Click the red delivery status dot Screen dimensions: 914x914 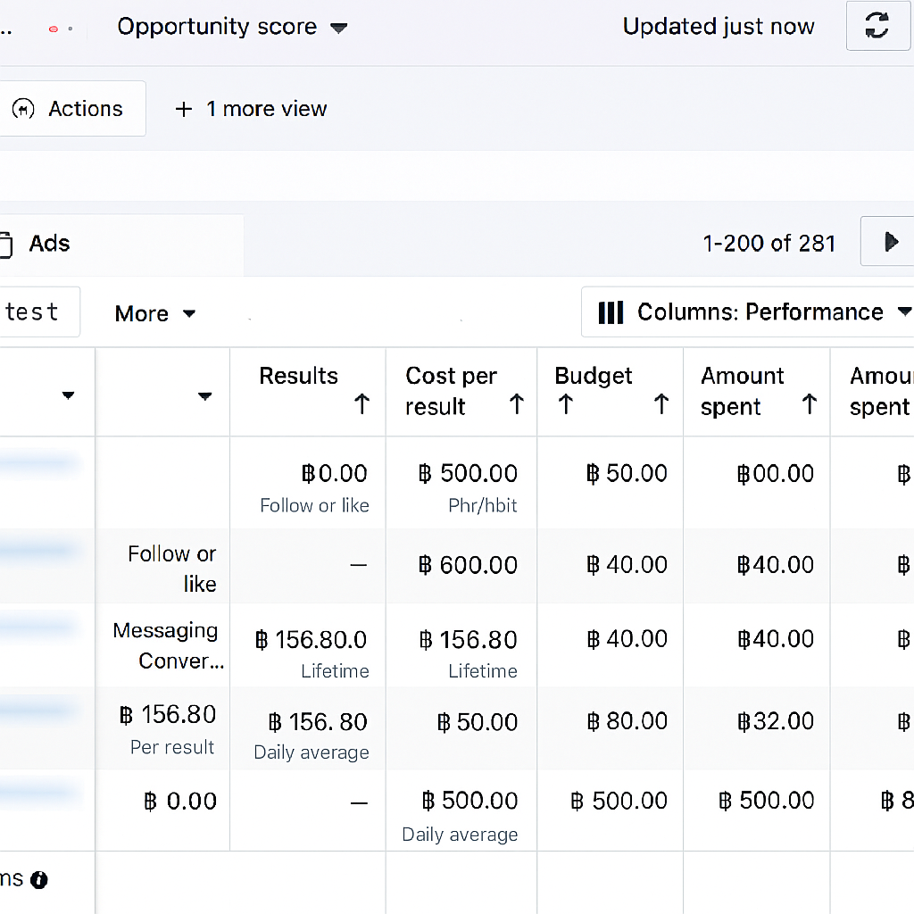click(54, 29)
